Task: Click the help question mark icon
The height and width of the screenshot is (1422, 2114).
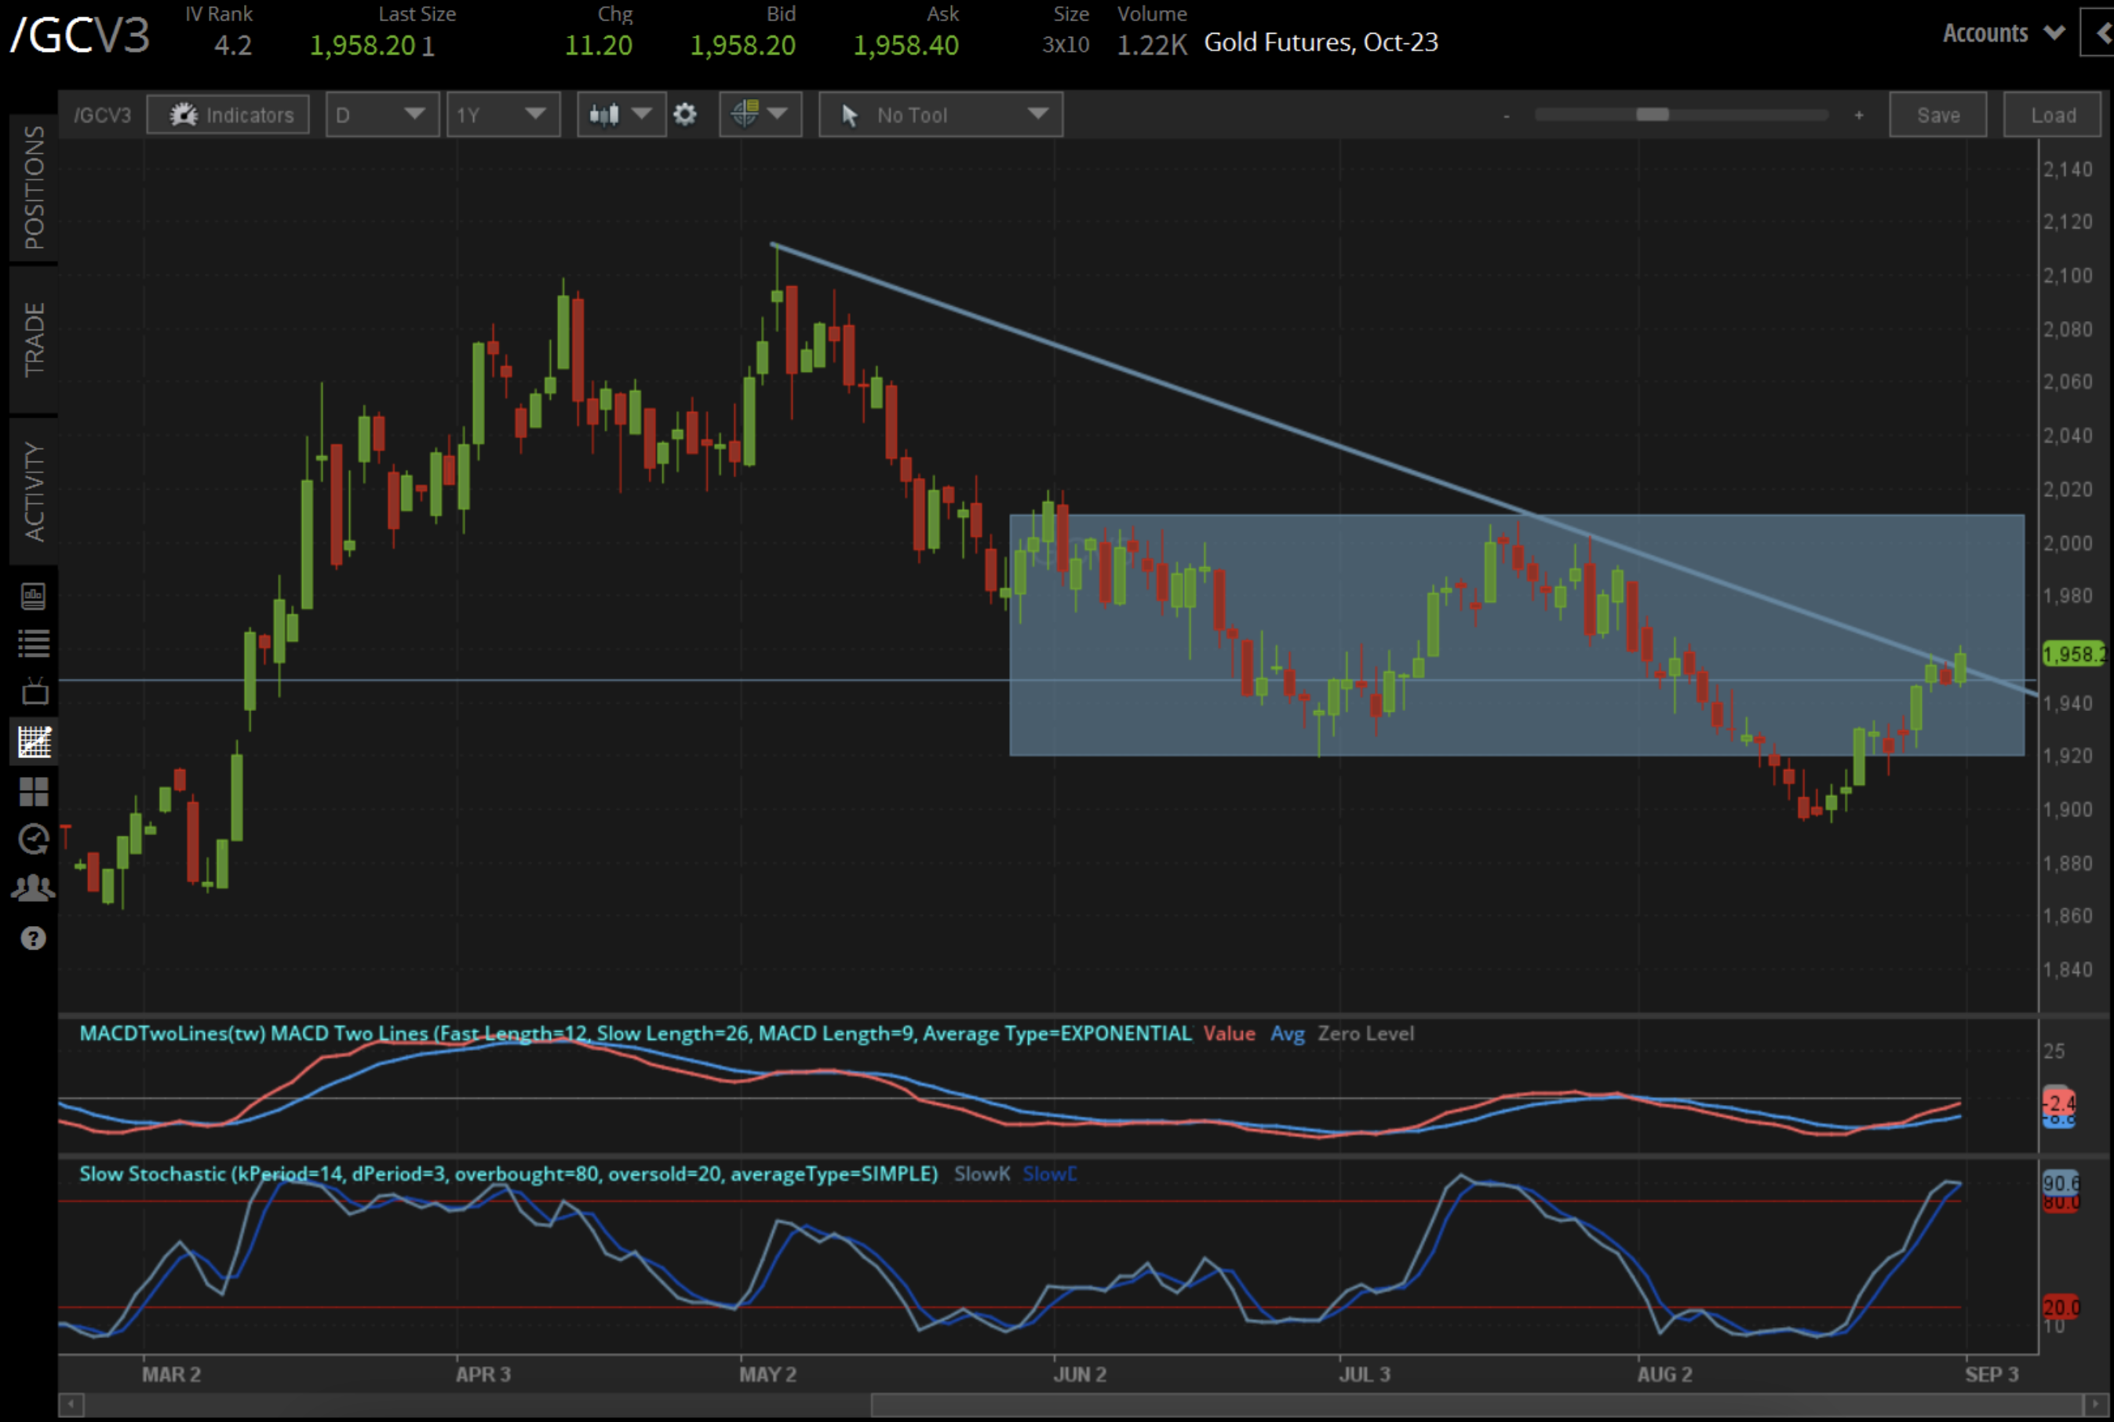Action: [34, 938]
